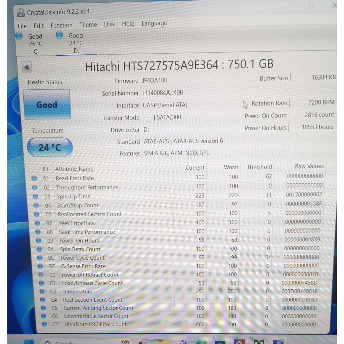Click the Worst column header
344x344 pixels.
pos(231,167)
